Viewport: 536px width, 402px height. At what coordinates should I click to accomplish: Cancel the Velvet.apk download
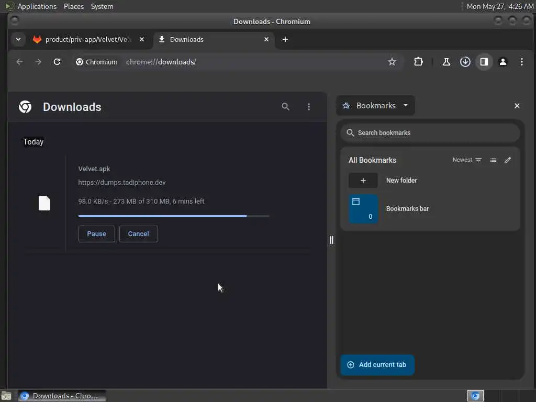coord(138,234)
